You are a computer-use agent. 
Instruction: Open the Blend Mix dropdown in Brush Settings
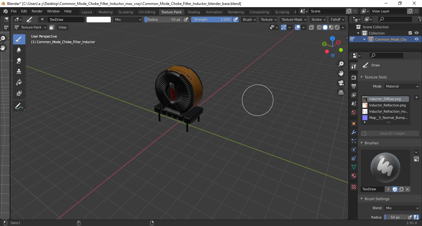(x=402, y=208)
